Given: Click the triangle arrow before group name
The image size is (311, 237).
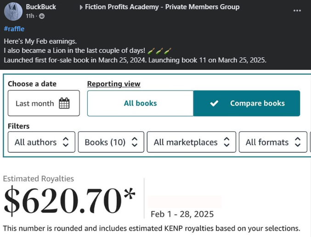Looking at the screenshot, I should pos(81,7).
